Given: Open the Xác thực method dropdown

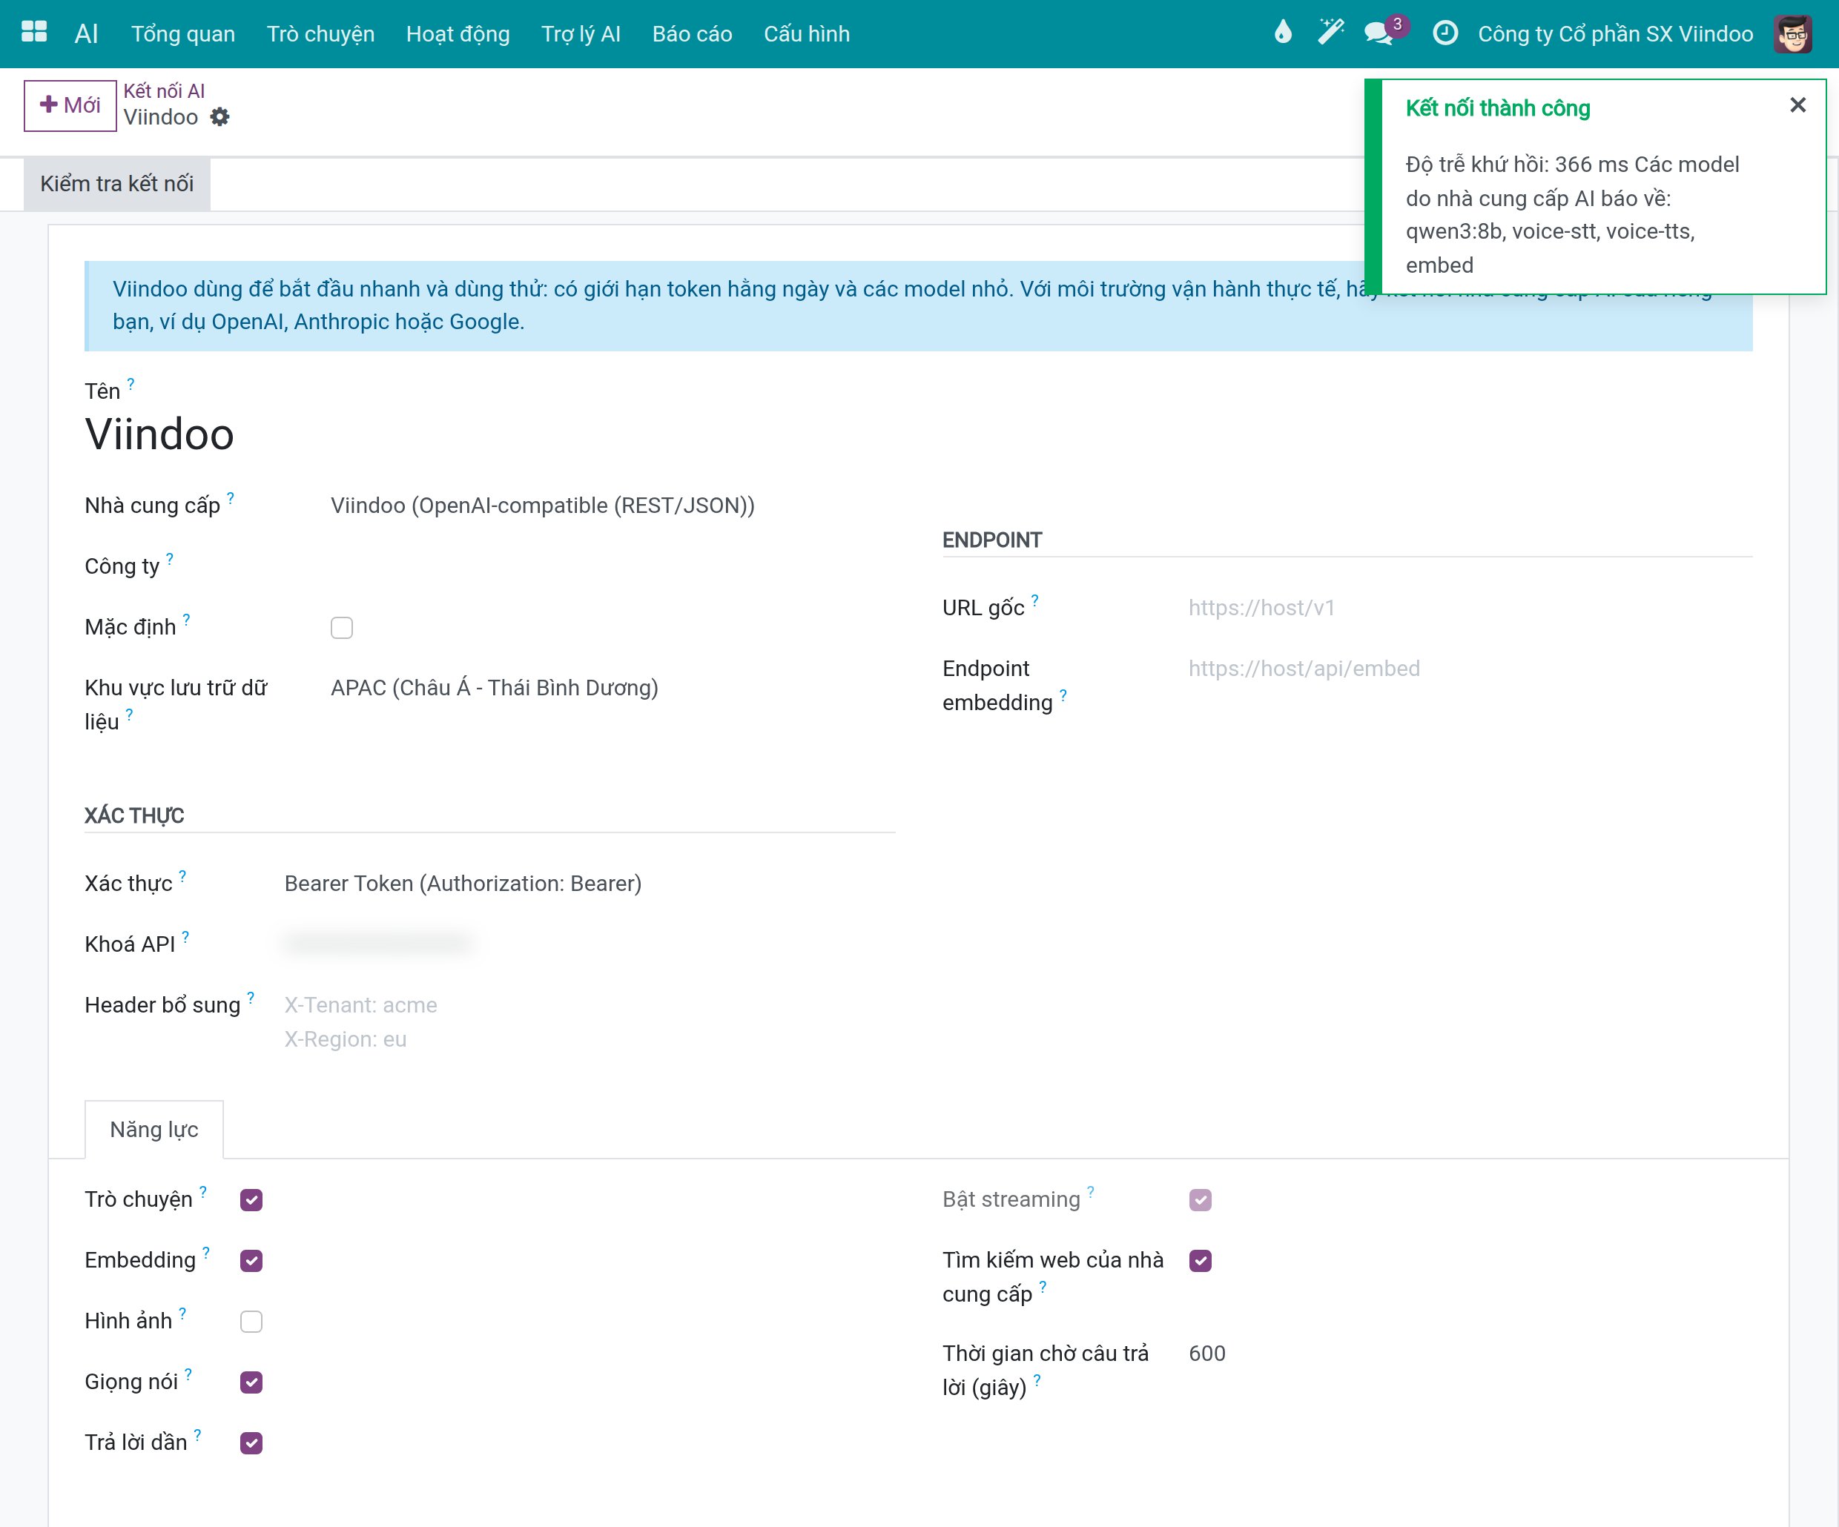Looking at the screenshot, I should (x=590, y=884).
